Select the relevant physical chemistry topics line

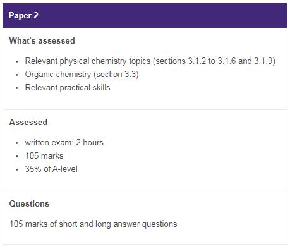(x=150, y=61)
